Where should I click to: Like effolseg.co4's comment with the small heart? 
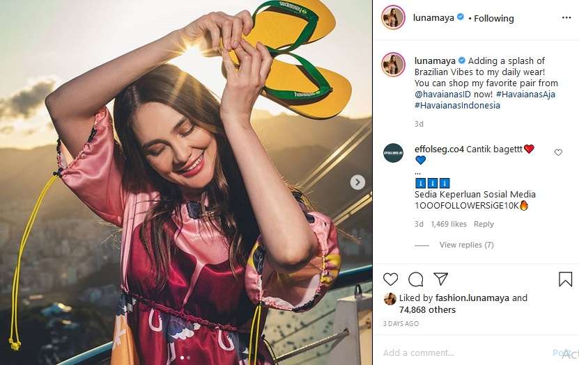point(558,152)
